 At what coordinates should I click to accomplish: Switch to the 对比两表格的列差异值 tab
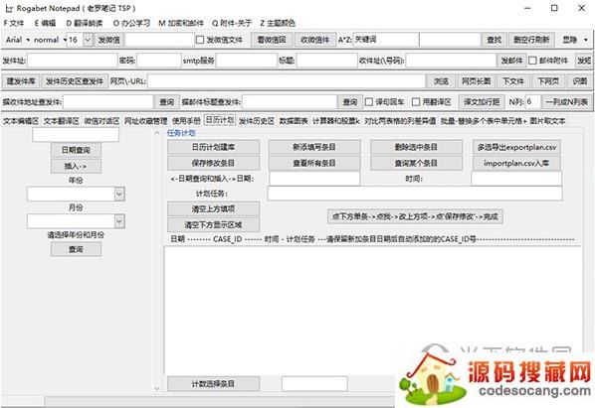(x=400, y=121)
